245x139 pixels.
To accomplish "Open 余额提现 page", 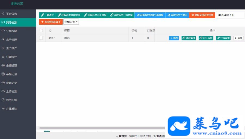I will [x=18, y=65].
